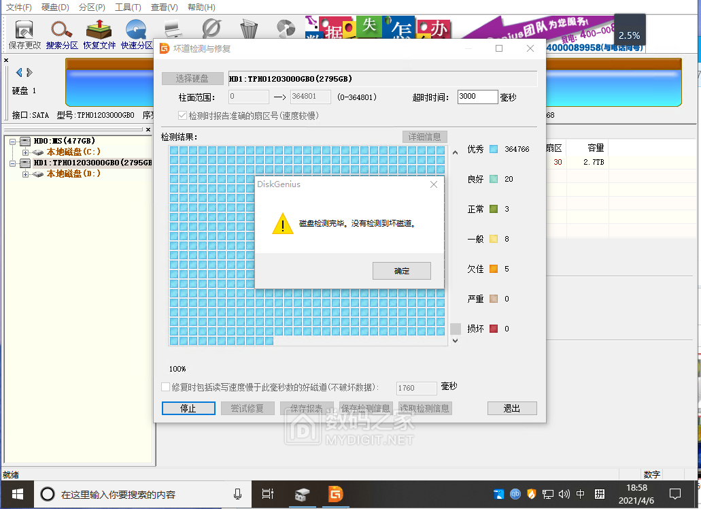Collapse the HD0:MS(477GB) tree node
This screenshot has width=701, height=509.
(x=13, y=142)
